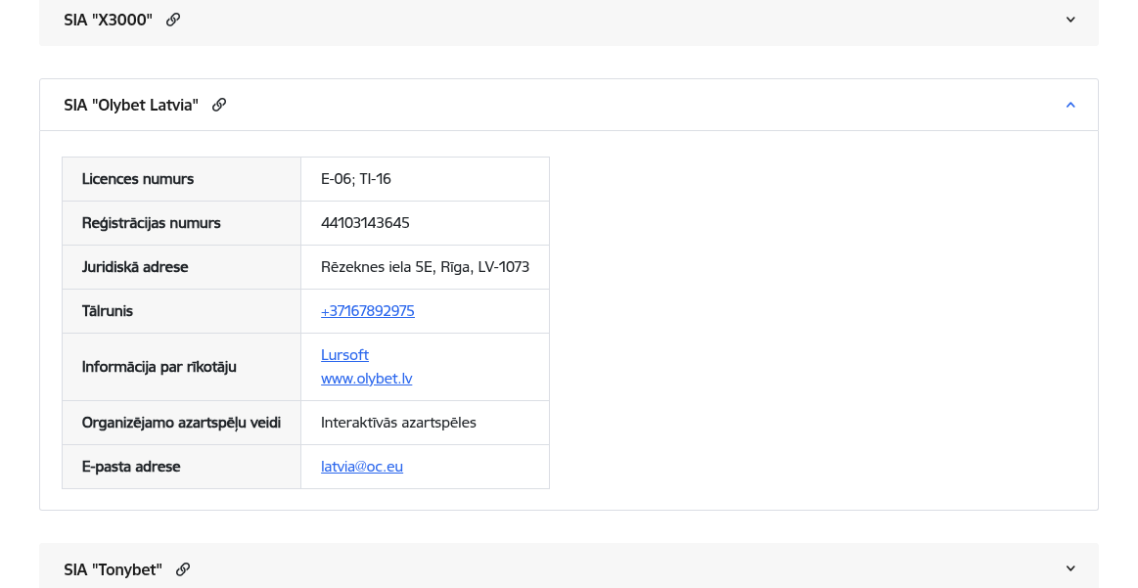The width and height of the screenshot is (1138, 588).
Task: Copy the link icon next to SIA "Tonybet"
Action: [x=183, y=569]
